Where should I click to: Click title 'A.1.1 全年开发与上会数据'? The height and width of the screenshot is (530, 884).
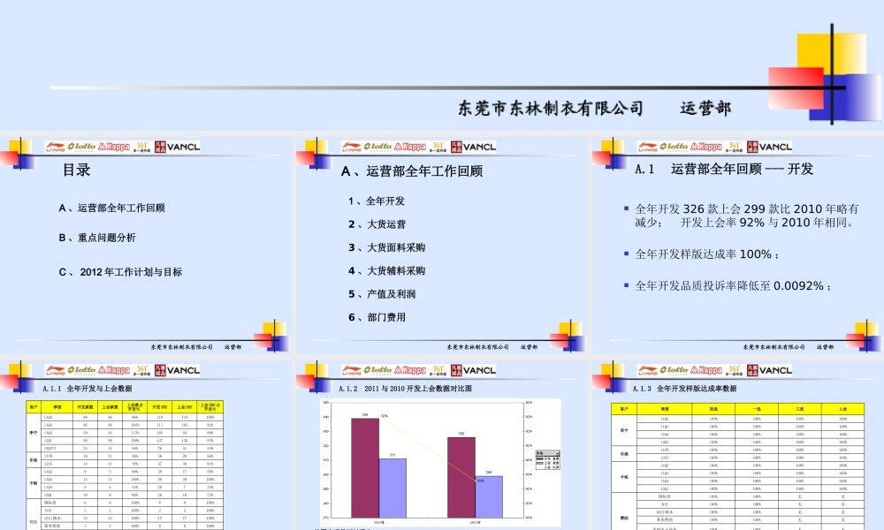click(x=88, y=389)
